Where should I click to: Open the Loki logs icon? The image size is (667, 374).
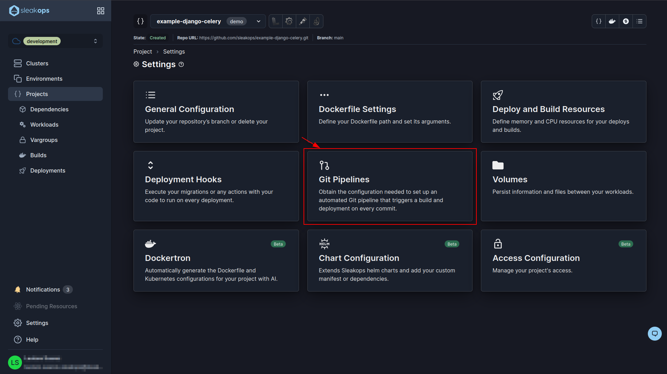click(276, 21)
